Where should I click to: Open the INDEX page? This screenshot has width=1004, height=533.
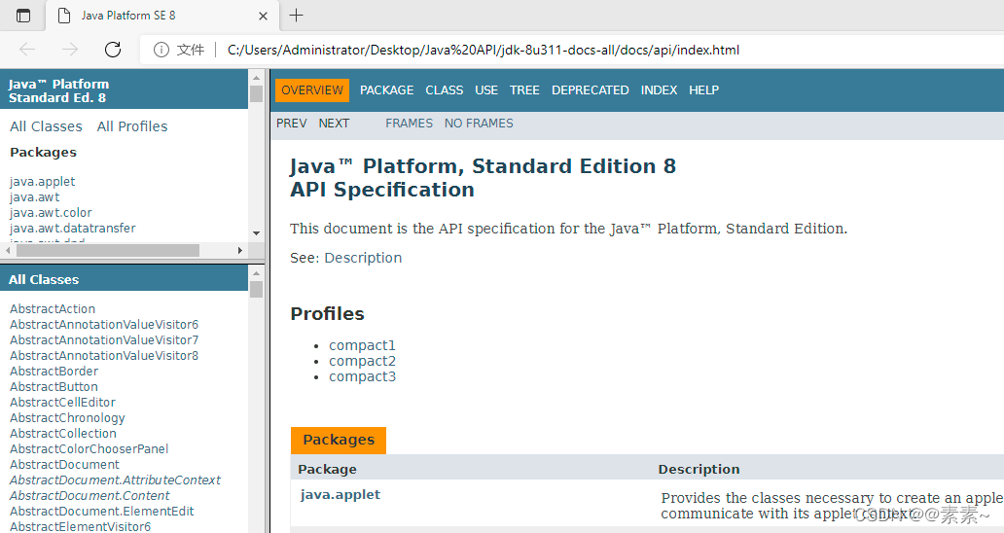coord(659,90)
